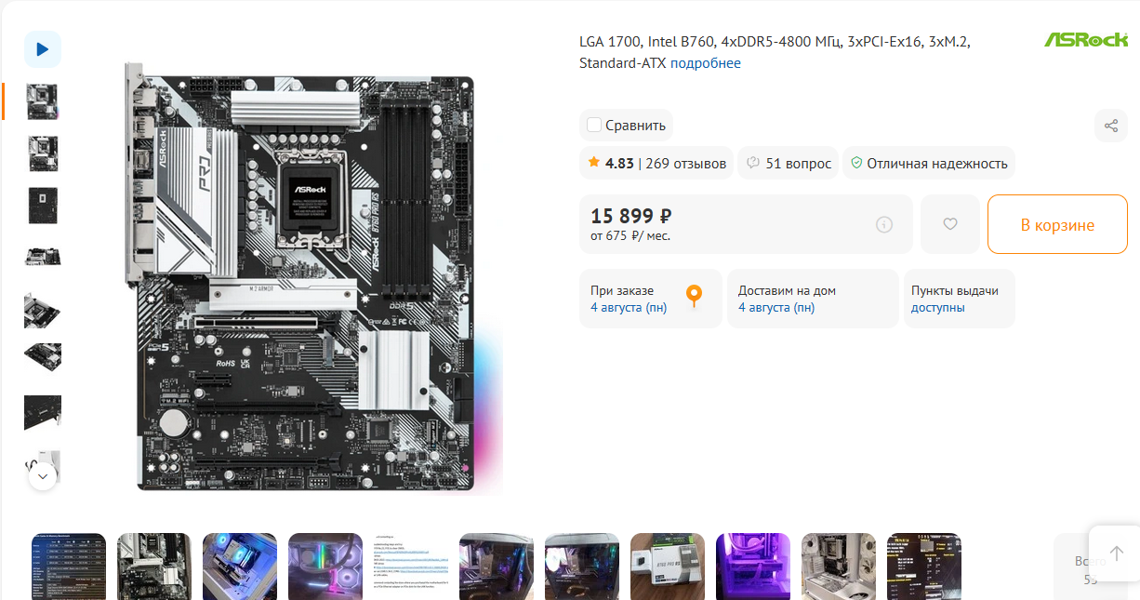Play the product video thumbnail
This screenshot has width=1140, height=600.
43,49
